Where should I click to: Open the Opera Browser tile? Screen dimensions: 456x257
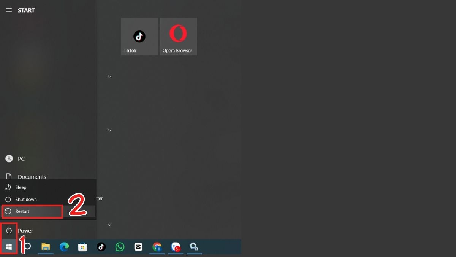[x=178, y=36]
